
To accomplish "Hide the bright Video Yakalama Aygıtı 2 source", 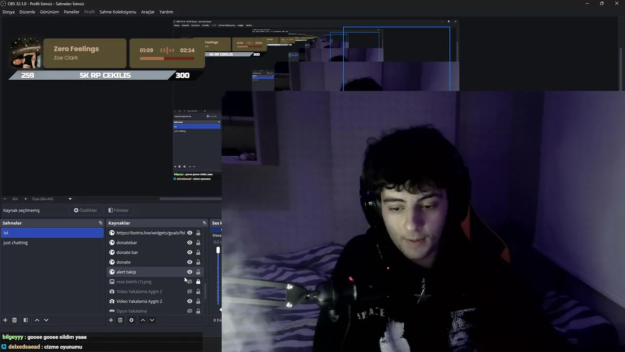I will click(190, 301).
